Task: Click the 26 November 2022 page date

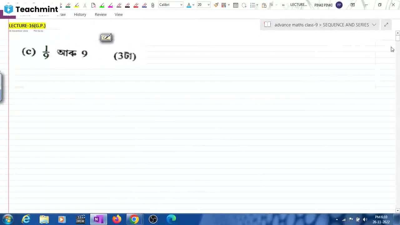Action: click(18, 31)
